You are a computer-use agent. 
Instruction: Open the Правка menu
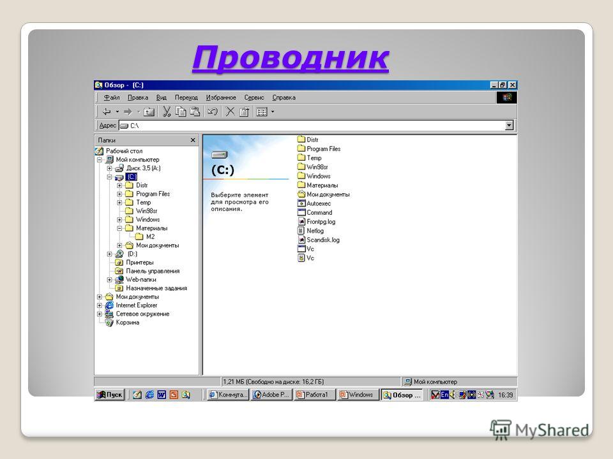point(138,98)
